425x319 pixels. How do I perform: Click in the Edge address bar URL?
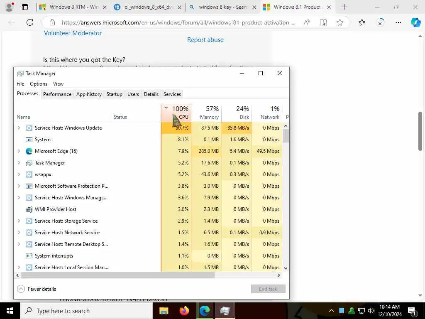click(178, 22)
